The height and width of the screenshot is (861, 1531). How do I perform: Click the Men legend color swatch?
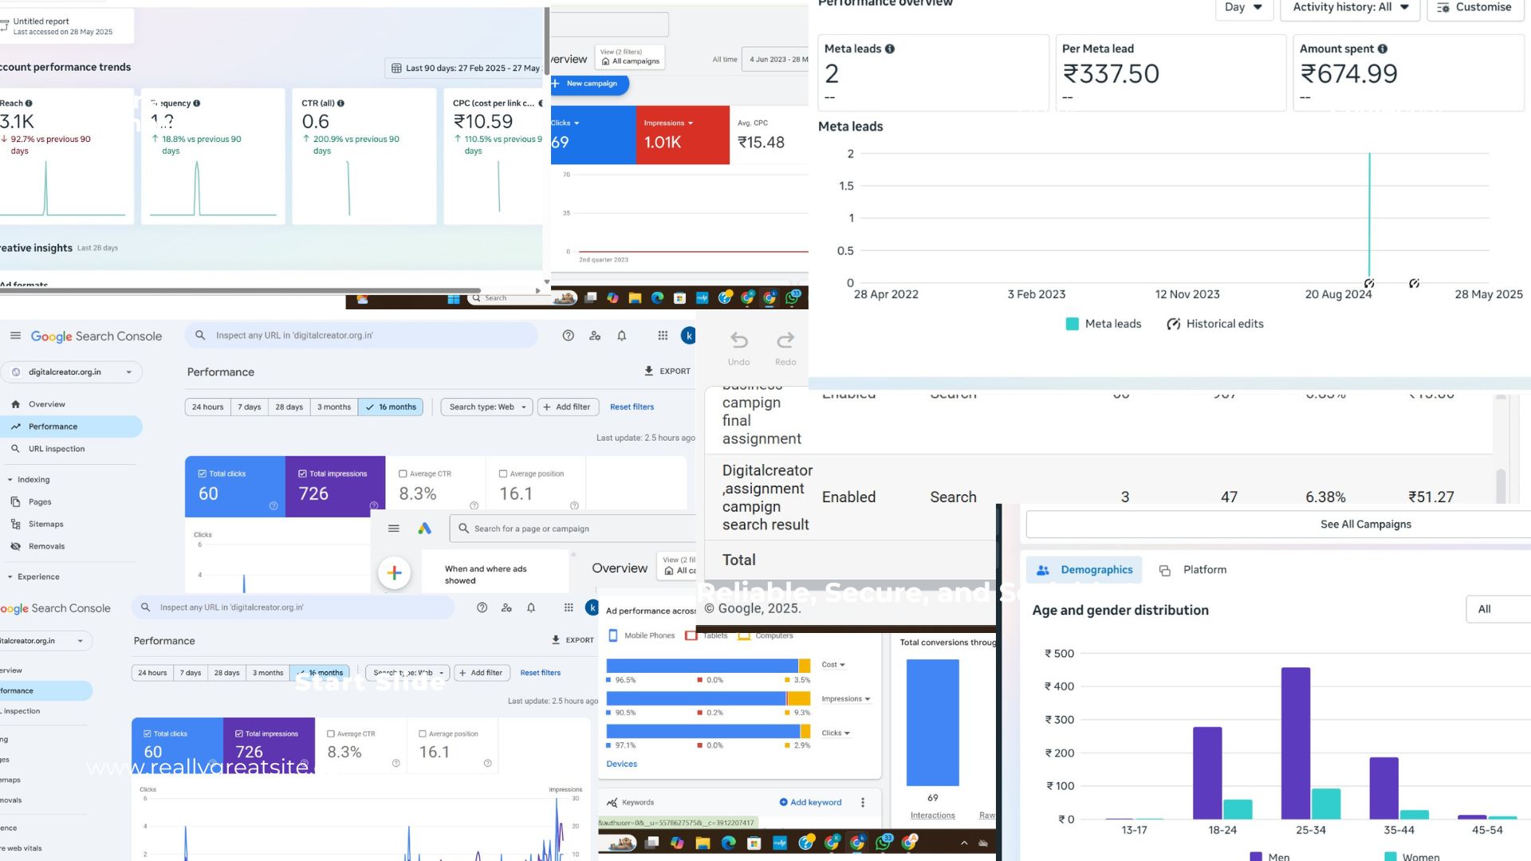pyautogui.click(x=1256, y=856)
